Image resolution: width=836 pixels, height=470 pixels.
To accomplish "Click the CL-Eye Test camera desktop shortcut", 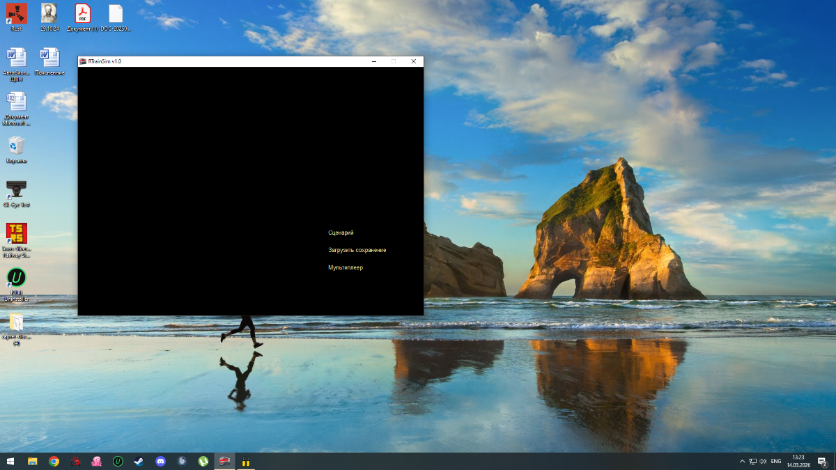I will click(x=16, y=189).
